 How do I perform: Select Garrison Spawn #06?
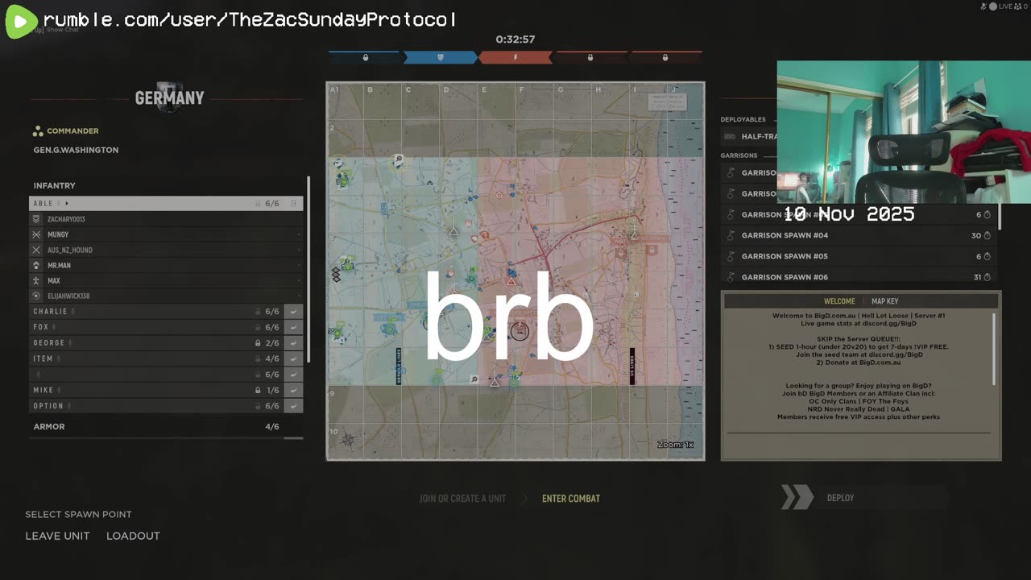tap(859, 277)
